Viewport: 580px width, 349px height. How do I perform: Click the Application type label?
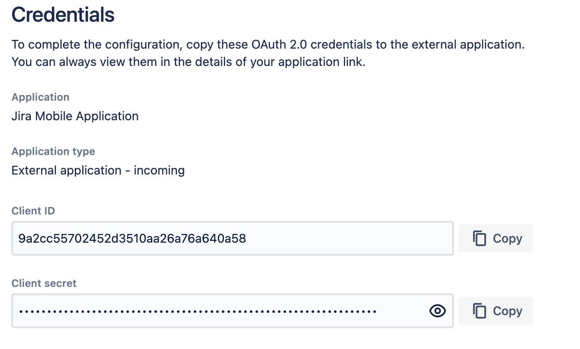[x=53, y=151]
